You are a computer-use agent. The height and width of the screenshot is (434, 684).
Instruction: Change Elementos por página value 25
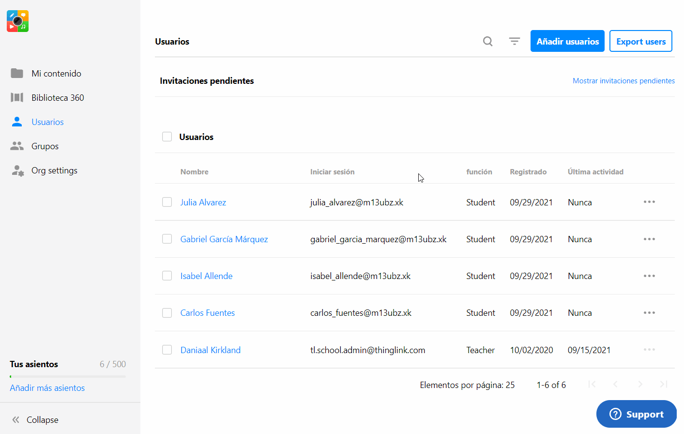click(x=510, y=385)
